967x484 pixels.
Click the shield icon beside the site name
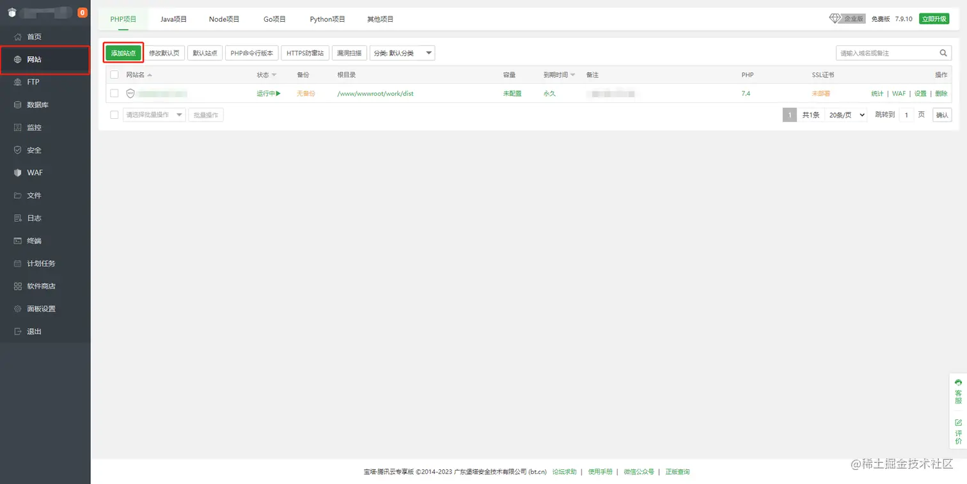pos(130,93)
